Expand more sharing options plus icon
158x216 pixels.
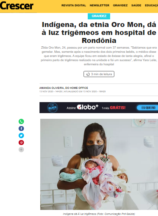pos(21,150)
